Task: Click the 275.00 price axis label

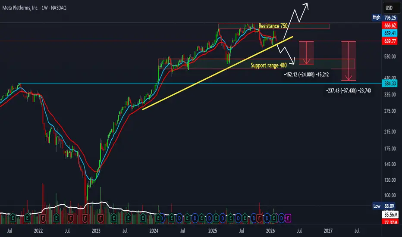Action: pyautogui.click(x=390, y=111)
